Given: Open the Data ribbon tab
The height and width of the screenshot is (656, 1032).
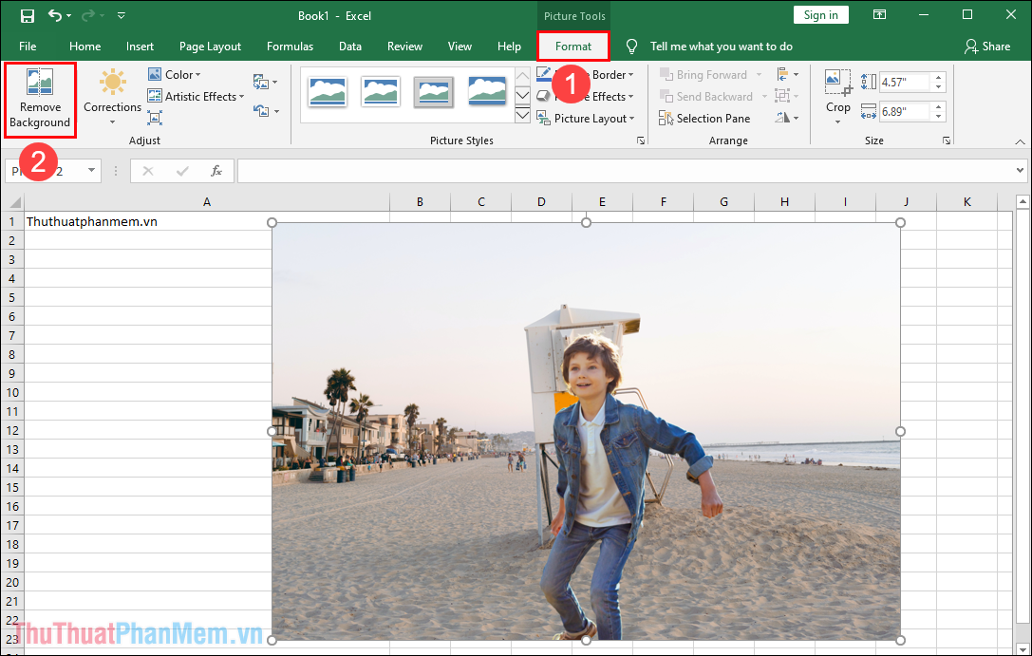Looking at the screenshot, I should (x=349, y=46).
